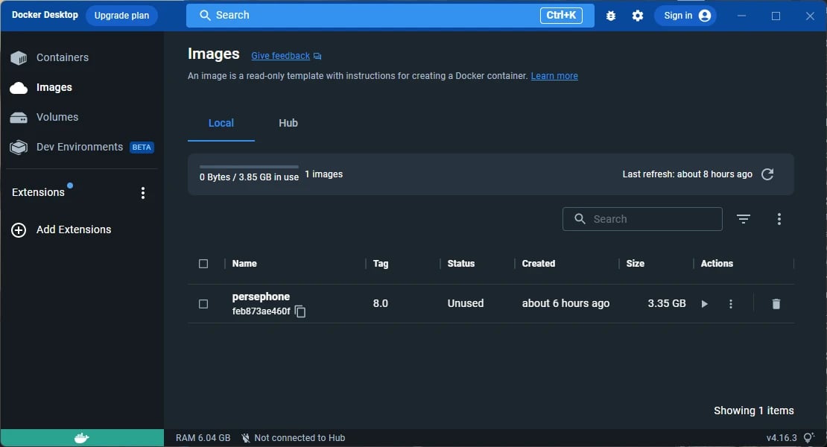The width and height of the screenshot is (827, 447).
Task: Click the feedback chat icon
Action: (x=317, y=57)
